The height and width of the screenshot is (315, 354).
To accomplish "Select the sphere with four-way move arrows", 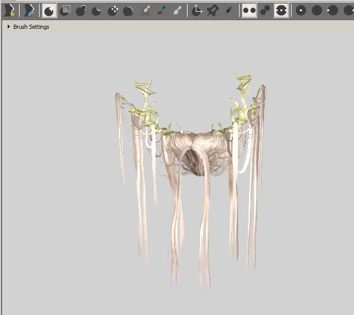I will coord(113,10).
